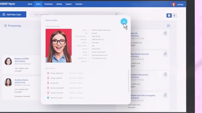Screen dimensions: 202x113
Task: Switch to list view layout
Action: 174,15
